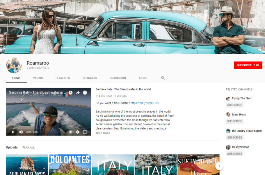265x175 pixels.
Task: Play the Sardinia Italy featured video
Action: coord(13,132)
